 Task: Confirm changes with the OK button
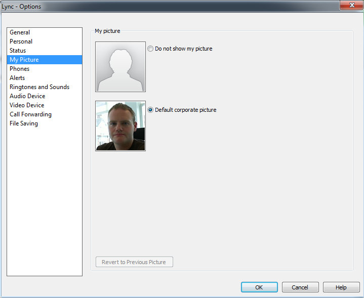(259, 287)
